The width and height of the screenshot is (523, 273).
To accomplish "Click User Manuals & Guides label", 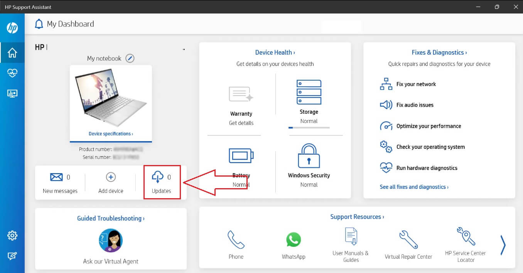I will pos(351,256).
